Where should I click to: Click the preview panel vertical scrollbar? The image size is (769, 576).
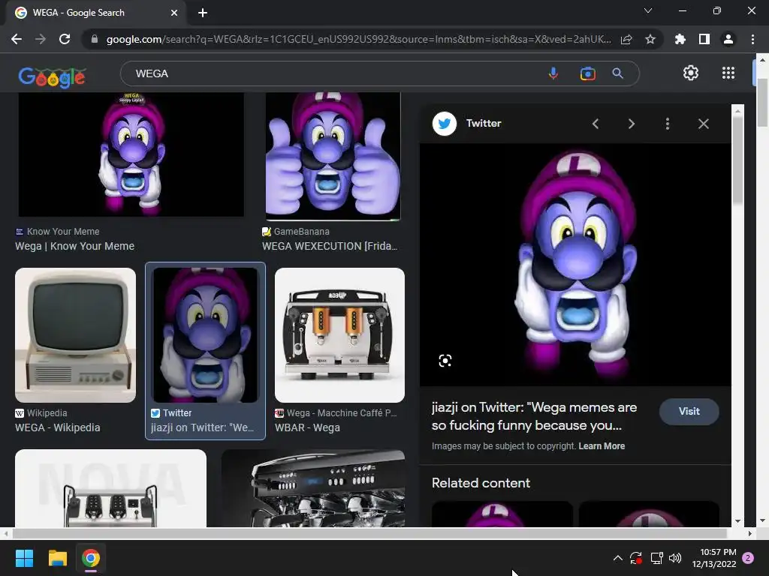pos(737,159)
